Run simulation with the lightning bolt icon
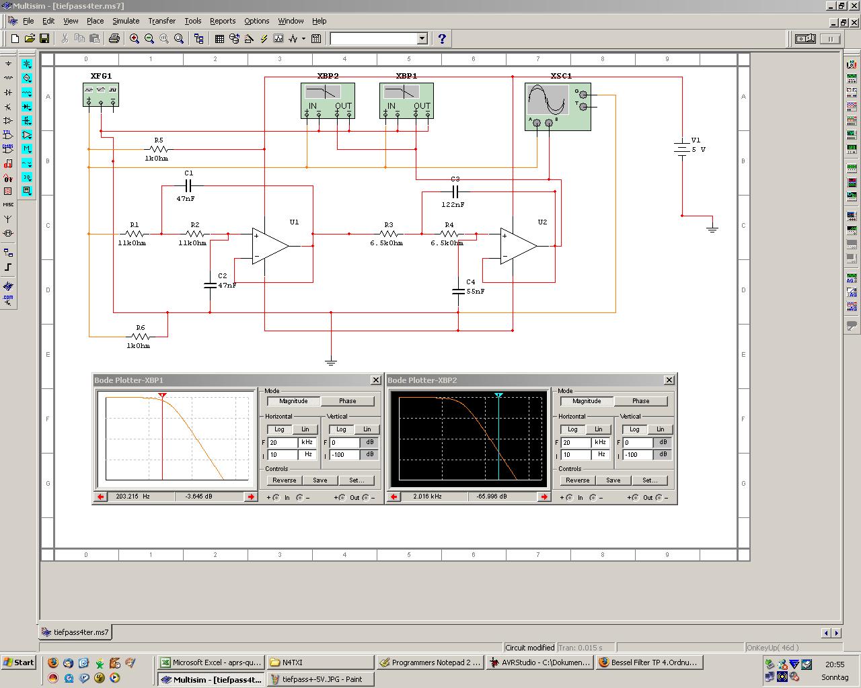 [x=264, y=39]
